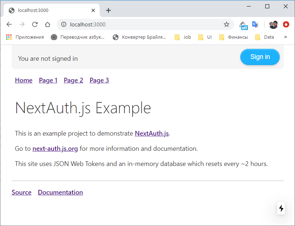Click the browser profile avatar
Image resolution: width=295 pixels, height=226 pixels.
[273, 24]
